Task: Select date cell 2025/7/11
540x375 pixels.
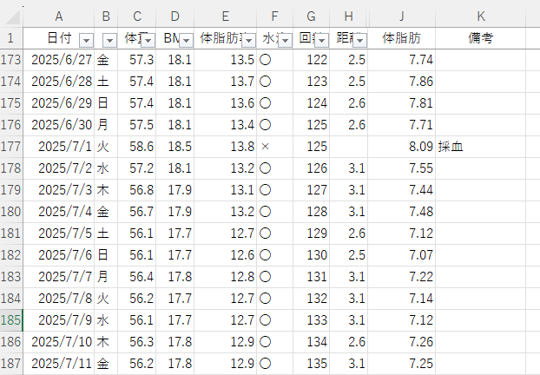Action: (59, 364)
